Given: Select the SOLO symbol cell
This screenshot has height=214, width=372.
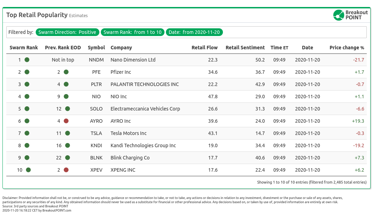Looking at the screenshot, I should click(x=96, y=109).
